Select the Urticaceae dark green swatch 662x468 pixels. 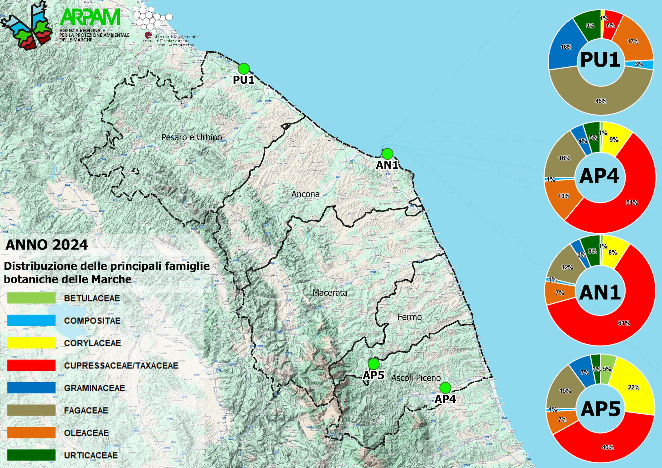coord(31,455)
